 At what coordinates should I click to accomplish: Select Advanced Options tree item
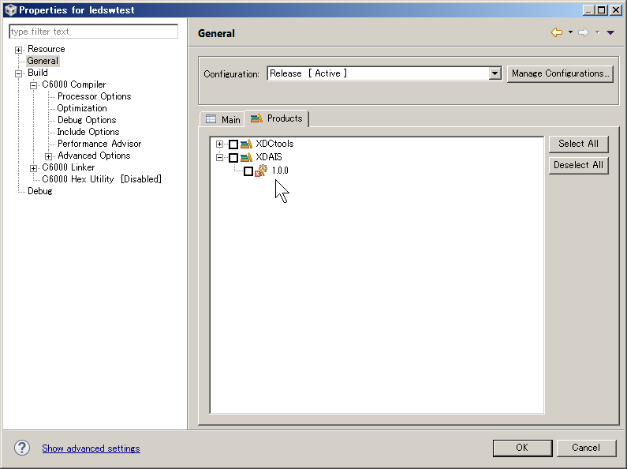click(94, 156)
